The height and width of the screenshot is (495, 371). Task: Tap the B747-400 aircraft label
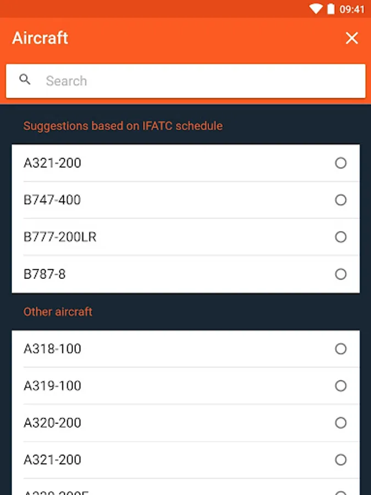click(52, 200)
